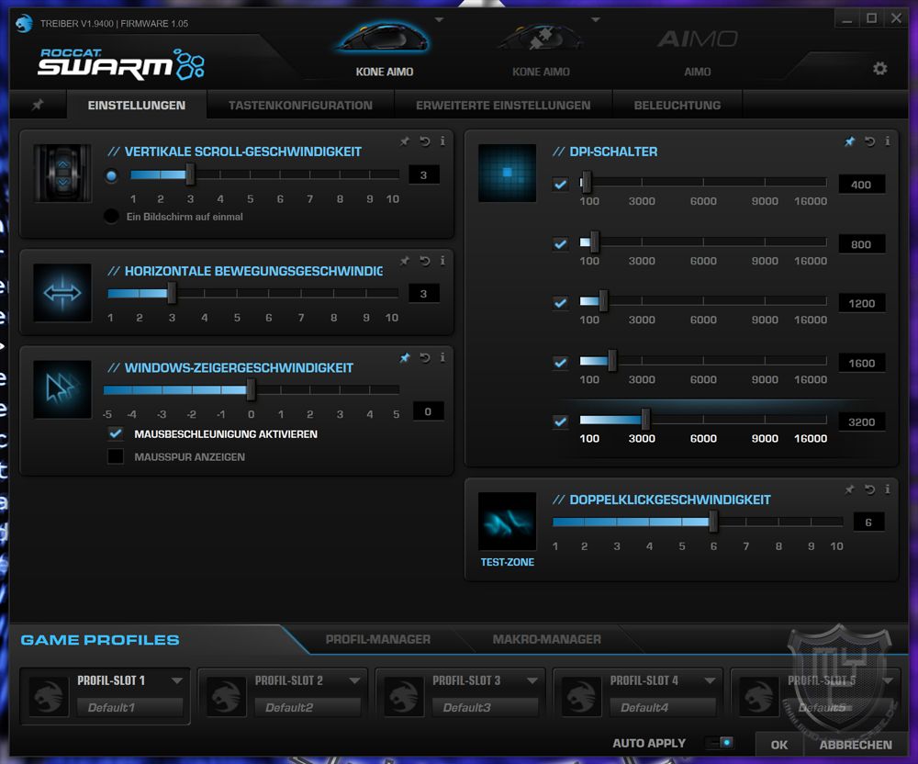This screenshot has width=918, height=764.
Task: Uncheck the 1200 DPI level
Action: coord(560,303)
